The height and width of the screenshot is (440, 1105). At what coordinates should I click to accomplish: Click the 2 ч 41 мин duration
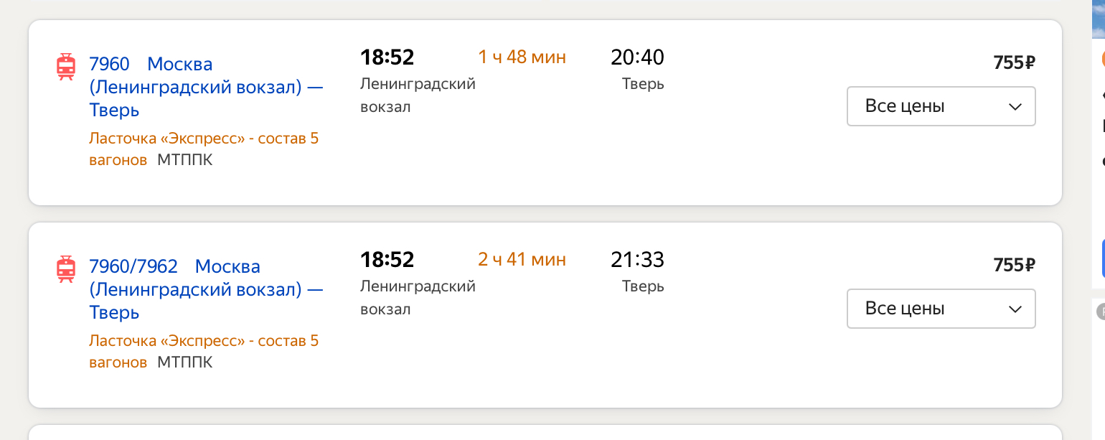pyautogui.click(x=522, y=259)
